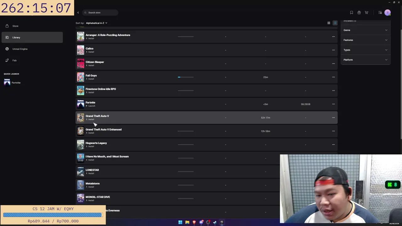Open the Metalstorm thumbnail
The width and height of the screenshot is (402, 226).
point(81,185)
